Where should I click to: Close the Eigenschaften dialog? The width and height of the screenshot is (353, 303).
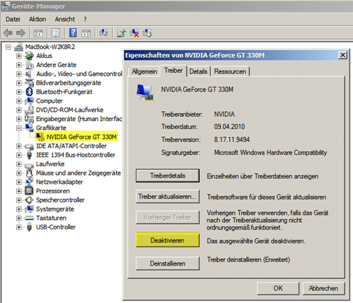coord(343,55)
